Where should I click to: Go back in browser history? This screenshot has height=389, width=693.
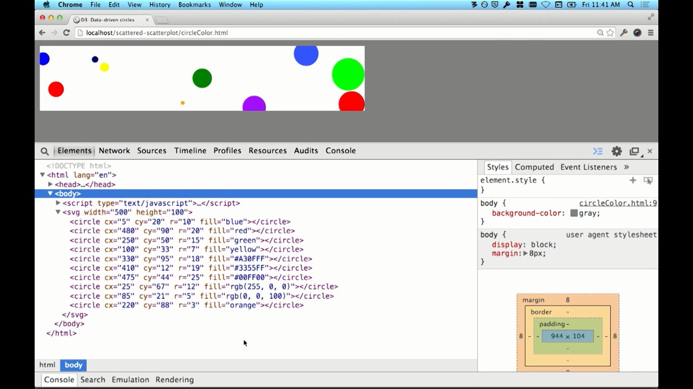(42, 32)
